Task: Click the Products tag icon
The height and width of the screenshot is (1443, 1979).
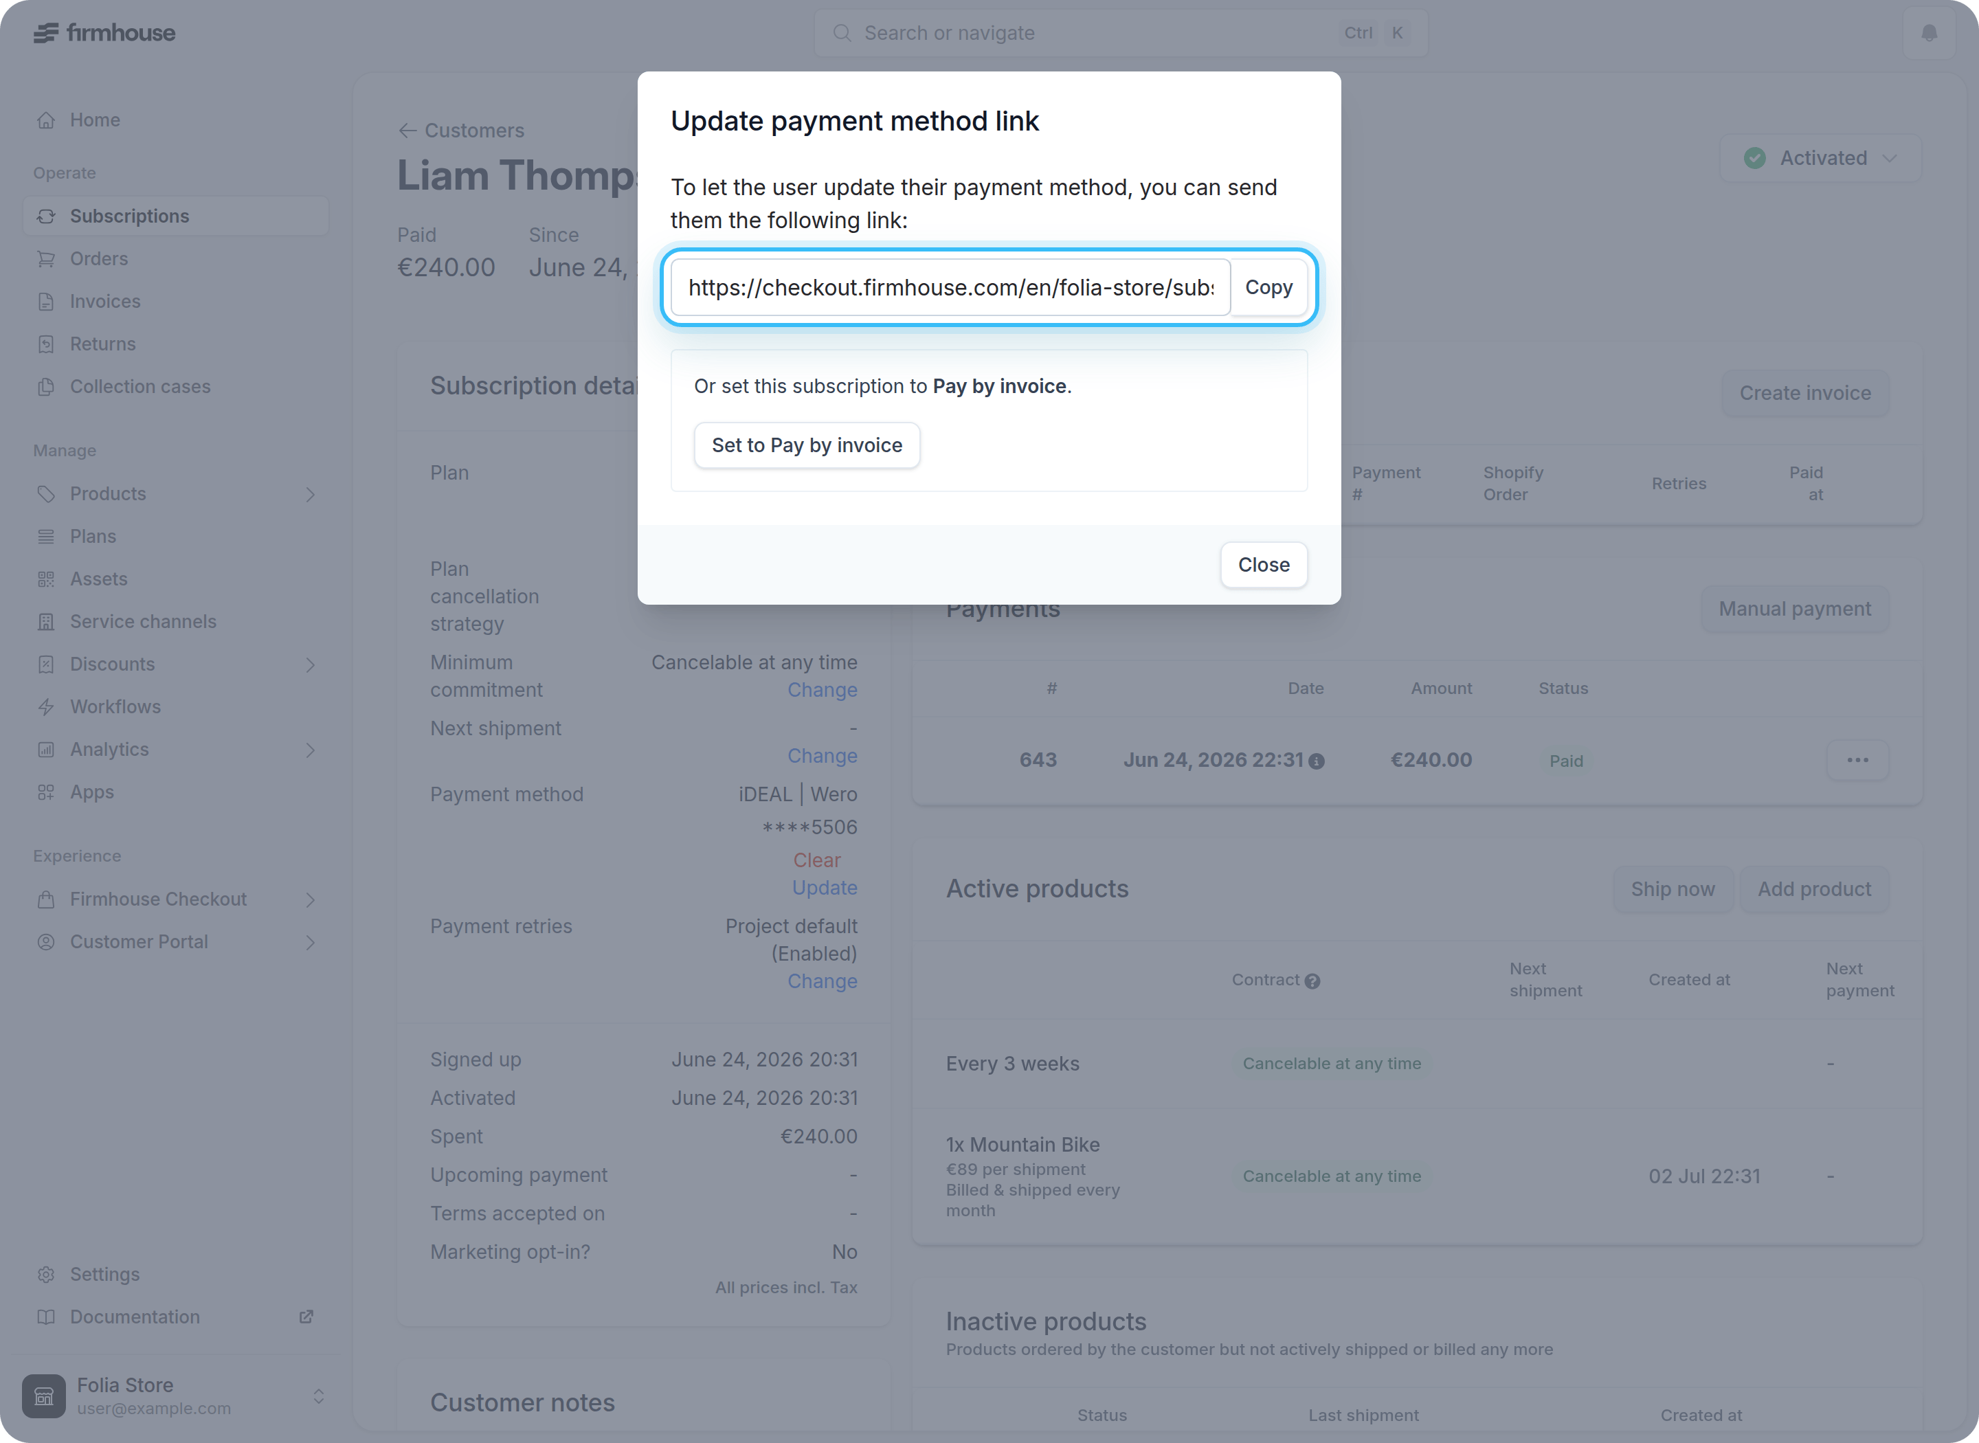Action: pyautogui.click(x=46, y=493)
